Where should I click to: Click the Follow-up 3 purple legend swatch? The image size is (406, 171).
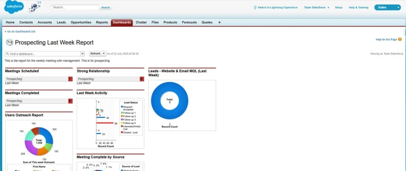(x=122, y=120)
